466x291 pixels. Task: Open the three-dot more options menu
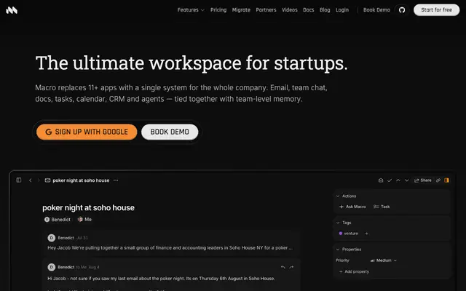click(116, 180)
